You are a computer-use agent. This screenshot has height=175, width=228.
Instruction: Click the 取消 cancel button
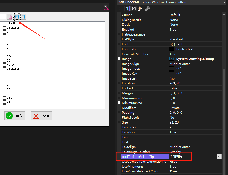[x=42, y=116]
